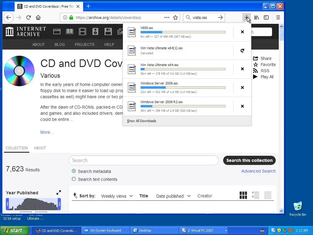The width and height of the screenshot is (313, 235).
Task: Click the Windows Server 2008 R2.iso progress bar
Action: 183,106
